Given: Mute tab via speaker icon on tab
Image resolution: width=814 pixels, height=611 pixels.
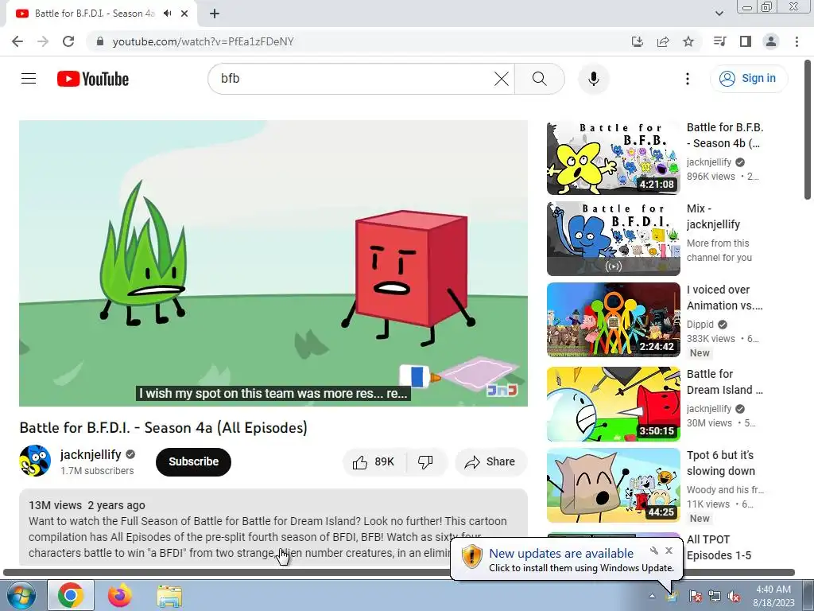Looking at the screenshot, I should pyautogui.click(x=167, y=14).
